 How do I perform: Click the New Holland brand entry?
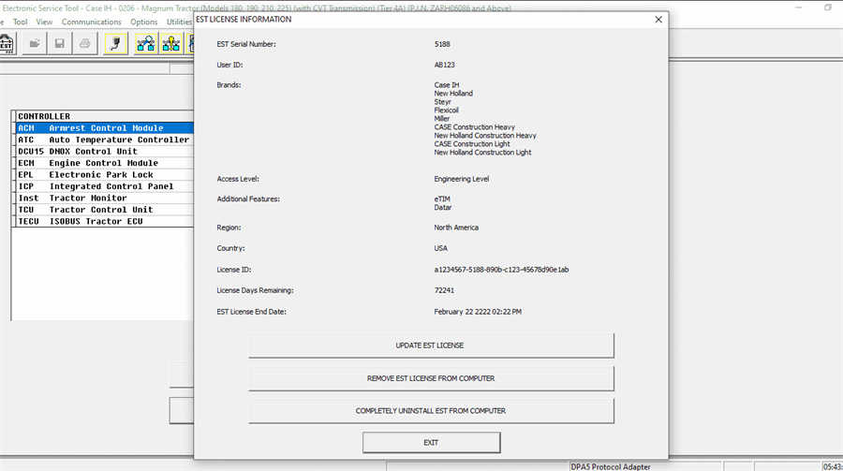coord(453,94)
